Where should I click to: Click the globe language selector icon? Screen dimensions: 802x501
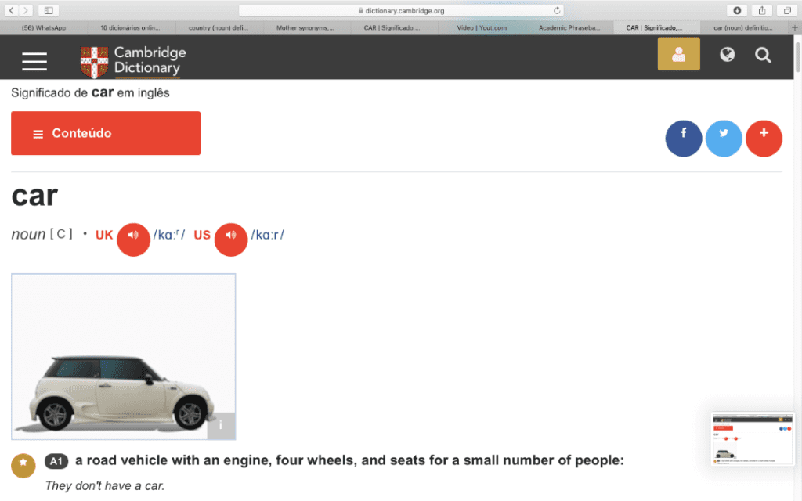728,55
